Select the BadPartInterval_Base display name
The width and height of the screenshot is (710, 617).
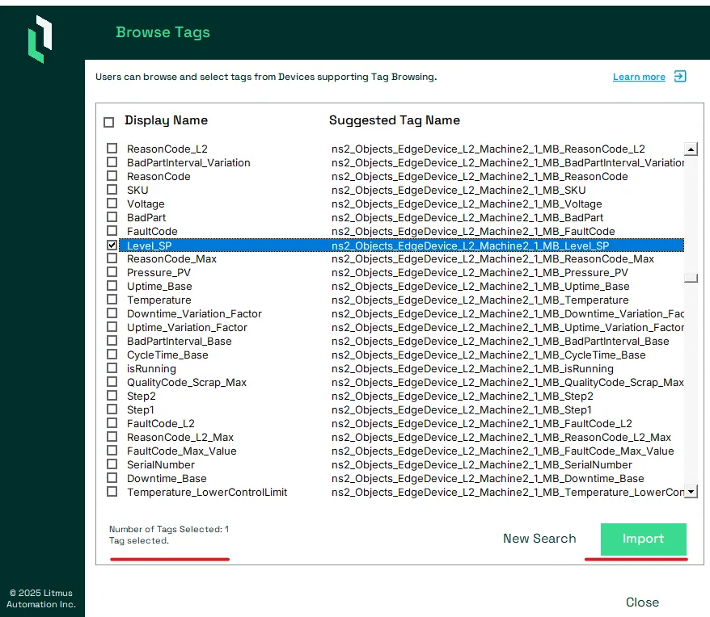(180, 341)
